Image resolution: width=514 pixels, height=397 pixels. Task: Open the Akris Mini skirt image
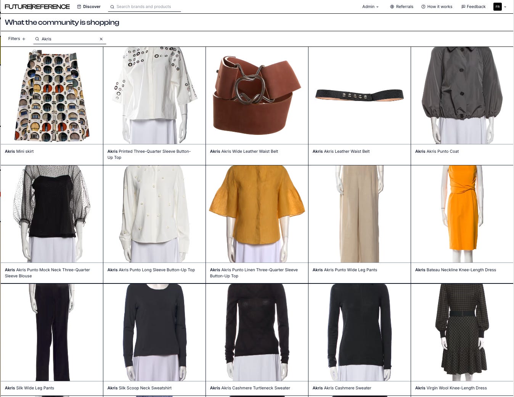coord(52,95)
